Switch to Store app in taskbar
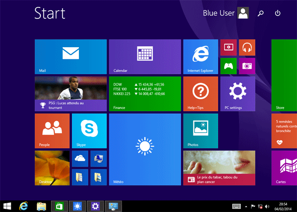297x212 pixels. coord(59,206)
